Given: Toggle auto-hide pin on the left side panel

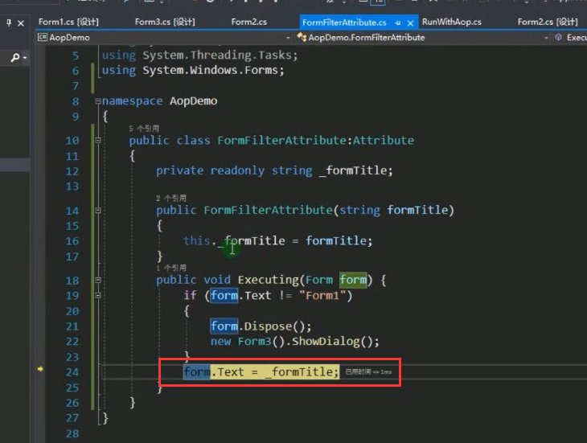Looking at the screenshot, I should tap(9, 23).
